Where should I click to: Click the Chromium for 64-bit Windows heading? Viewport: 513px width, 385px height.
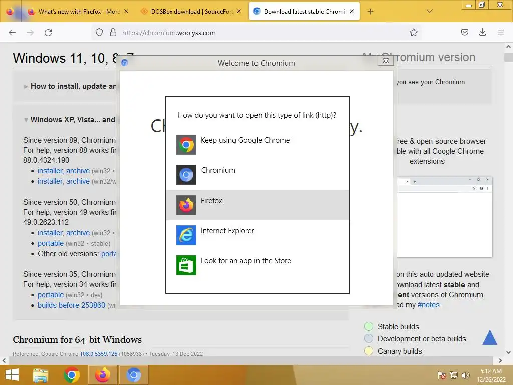(x=77, y=340)
